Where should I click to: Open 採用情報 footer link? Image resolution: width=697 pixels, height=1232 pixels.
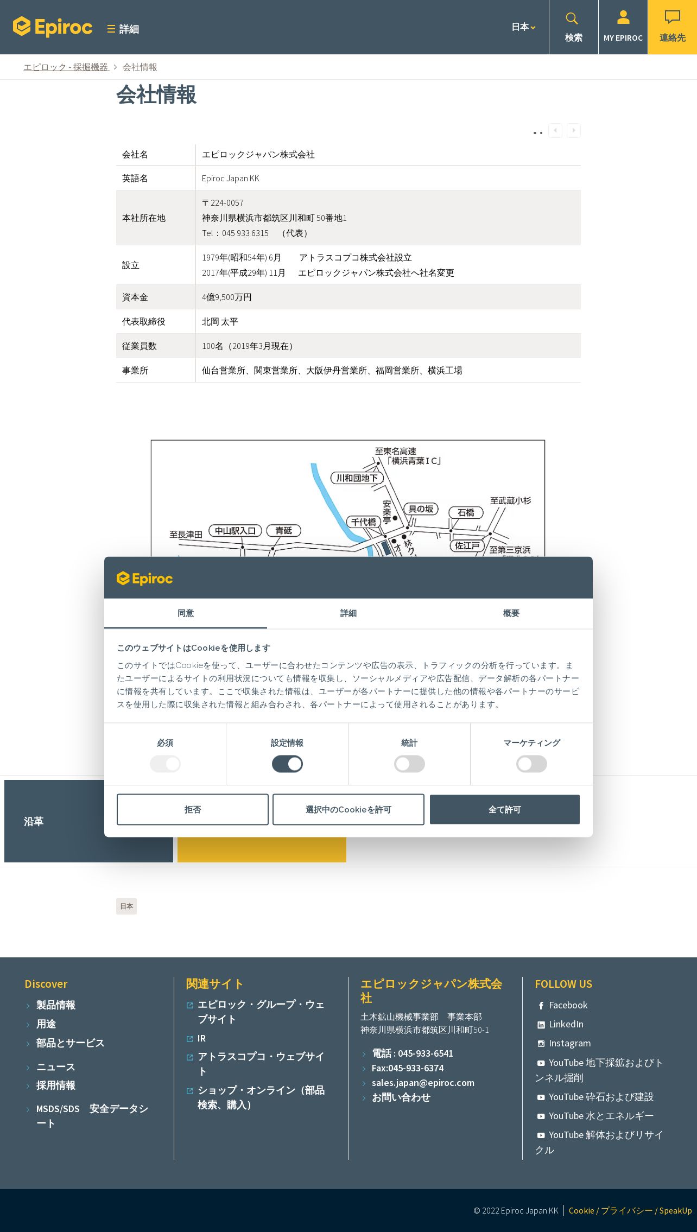(56, 1085)
